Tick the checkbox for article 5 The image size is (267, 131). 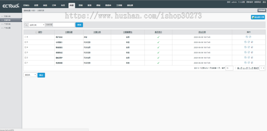pyautogui.click(x=26, y=42)
